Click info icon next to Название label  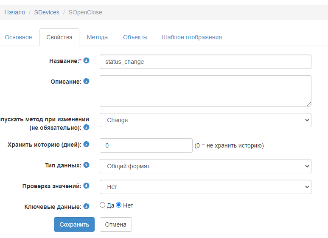pos(87,61)
